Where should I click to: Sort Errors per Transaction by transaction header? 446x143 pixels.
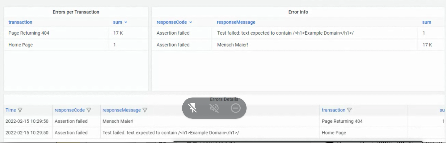click(20, 22)
